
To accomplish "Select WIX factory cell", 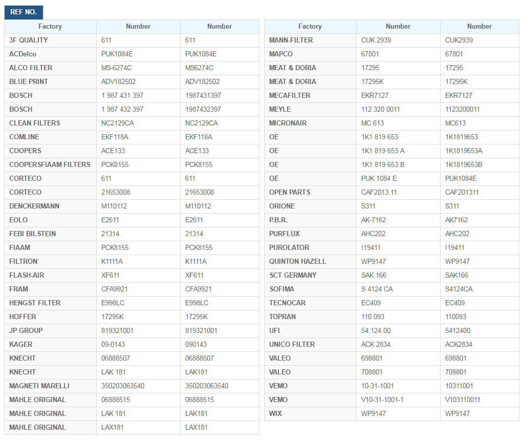I will click(x=311, y=414).
